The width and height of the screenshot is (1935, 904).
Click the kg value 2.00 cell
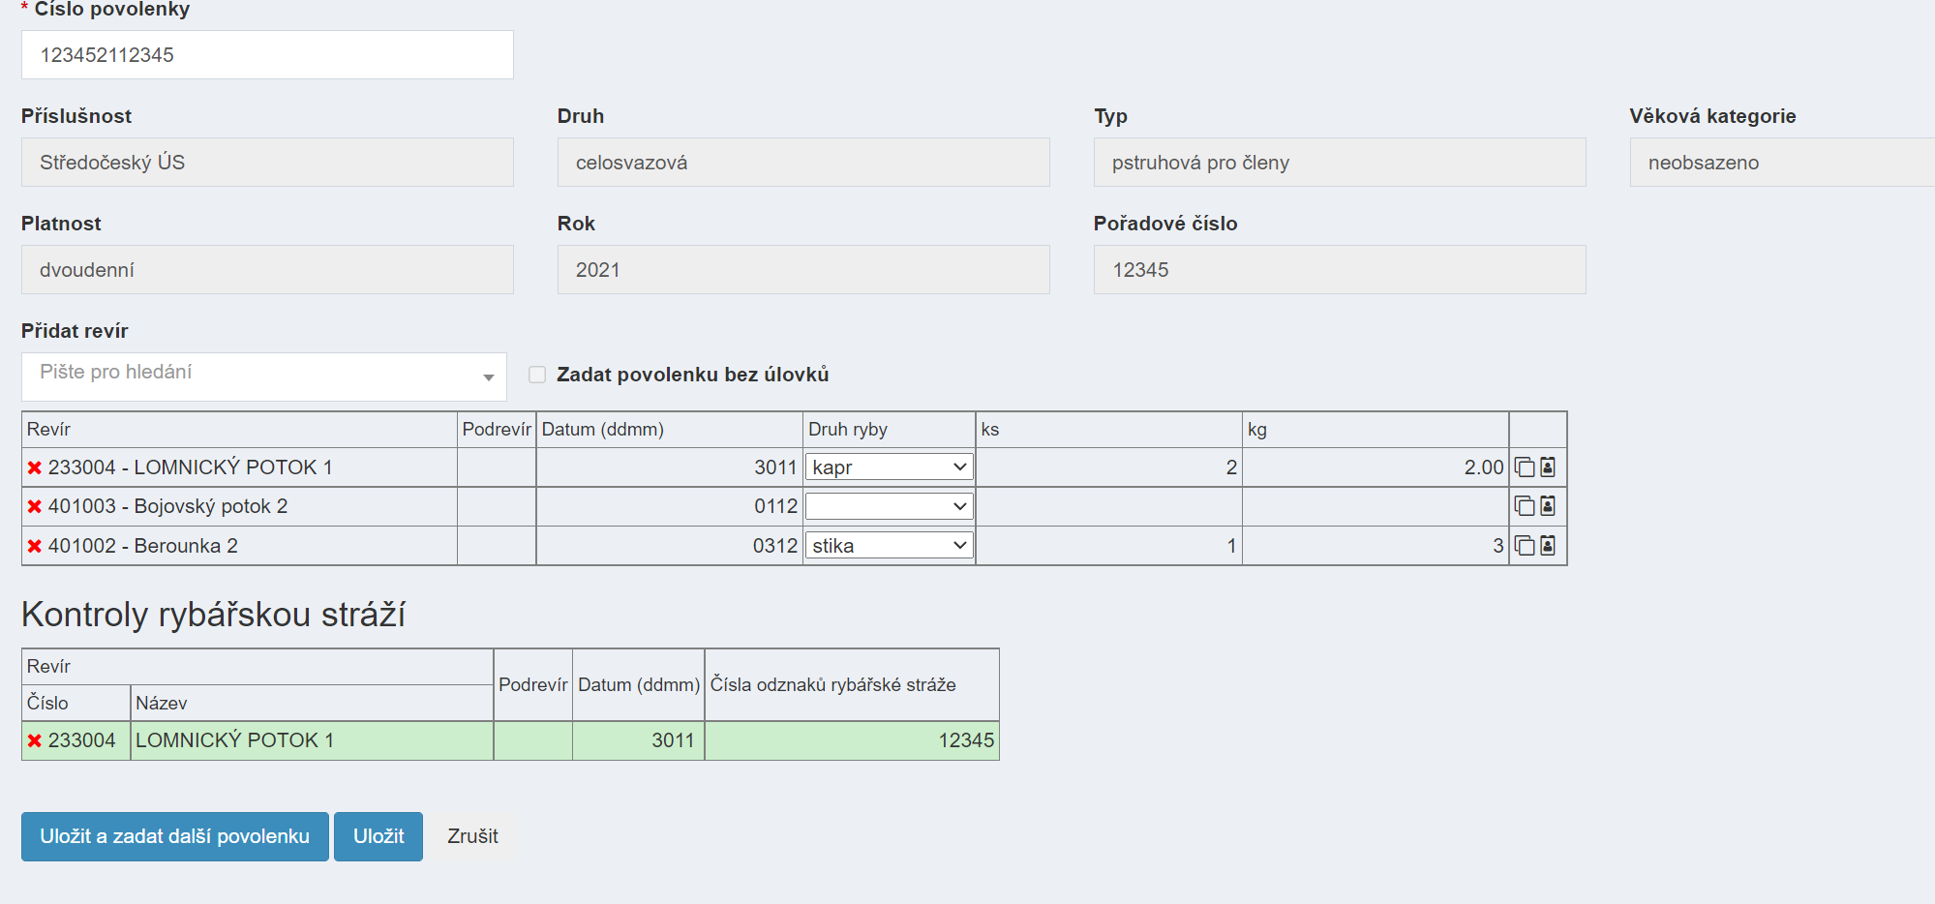1375,467
